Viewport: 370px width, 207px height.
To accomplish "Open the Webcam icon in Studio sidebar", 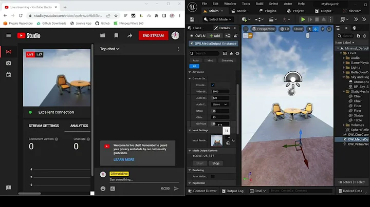I will pyautogui.click(x=9, y=63).
